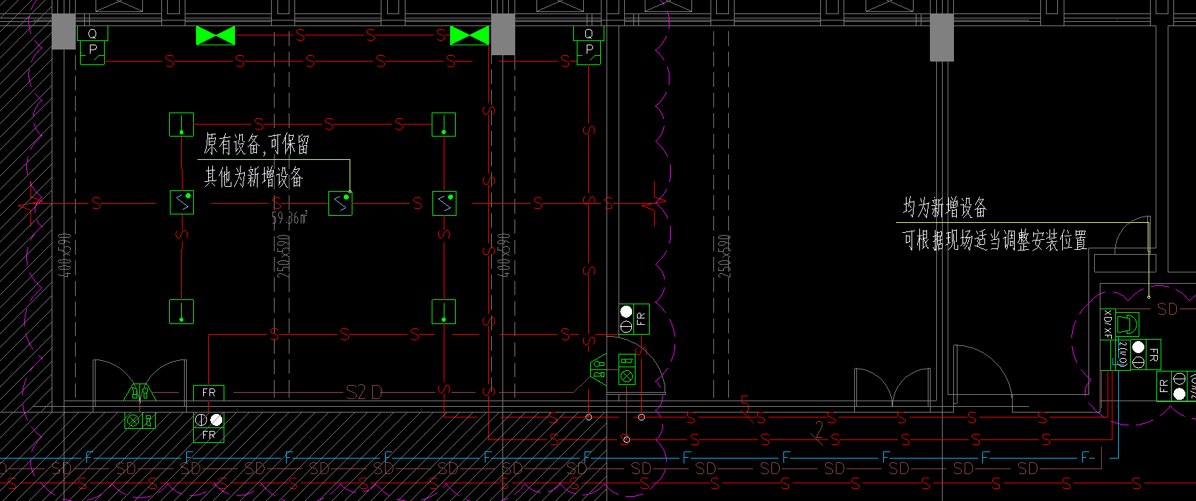
Task: Select green trapezoid symbol near center quarter-circle door
Action: coord(599,369)
